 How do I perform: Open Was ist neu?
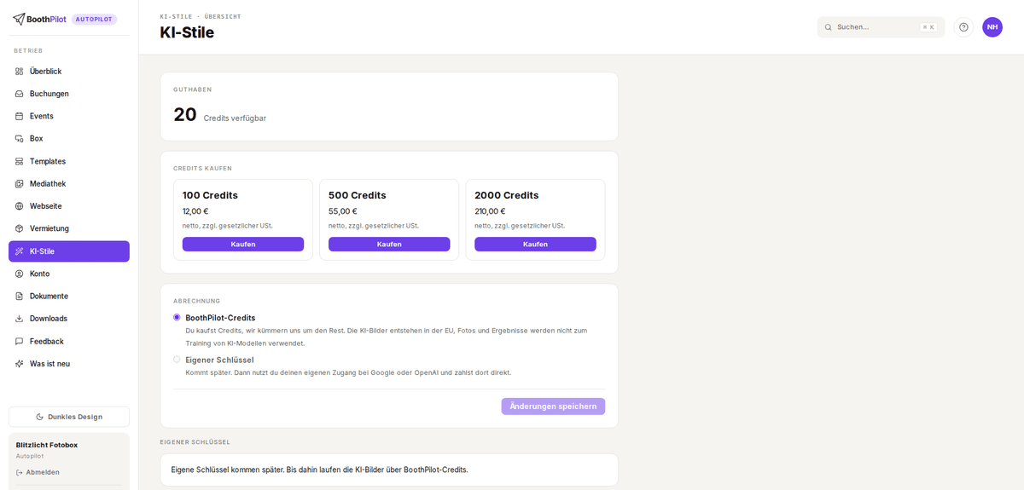coord(69,364)
